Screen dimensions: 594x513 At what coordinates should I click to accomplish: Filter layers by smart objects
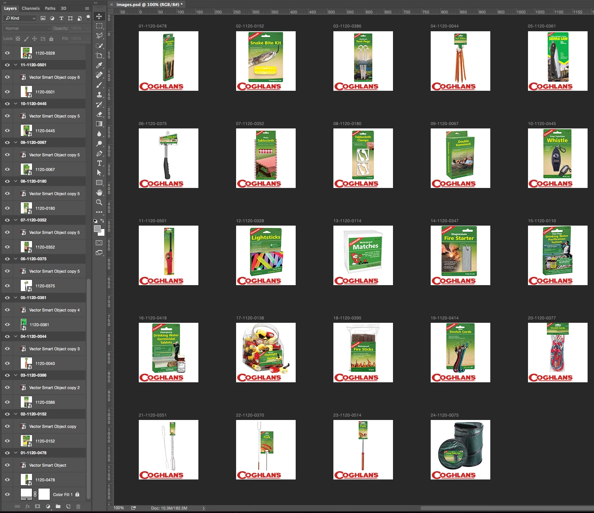click(80, 18)
